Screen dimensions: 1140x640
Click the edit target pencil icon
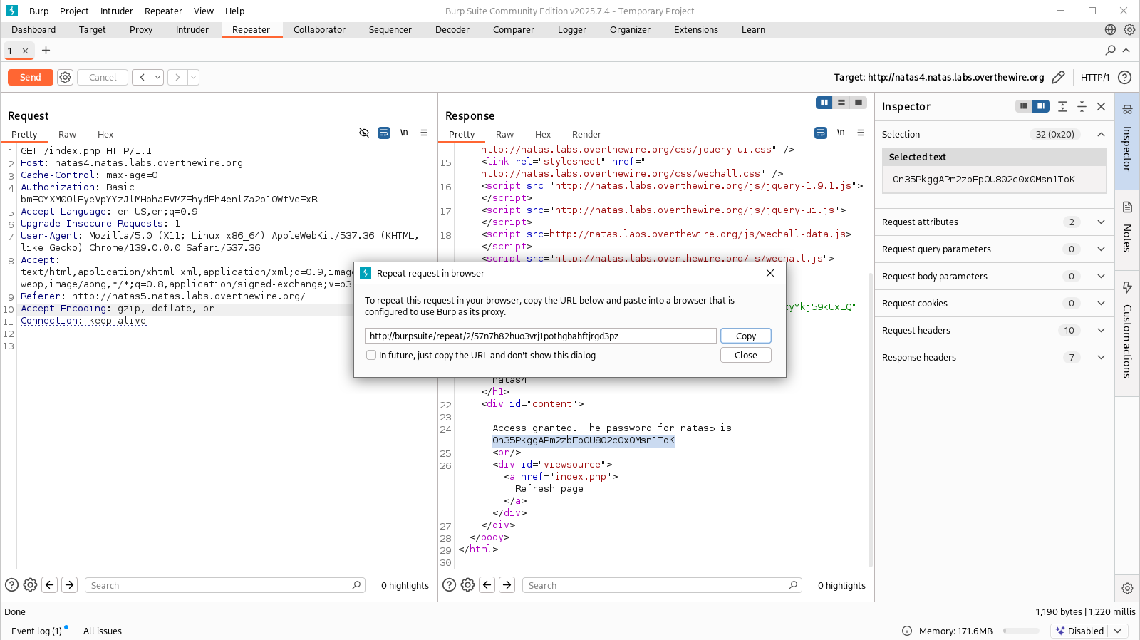click(1058, 77)
